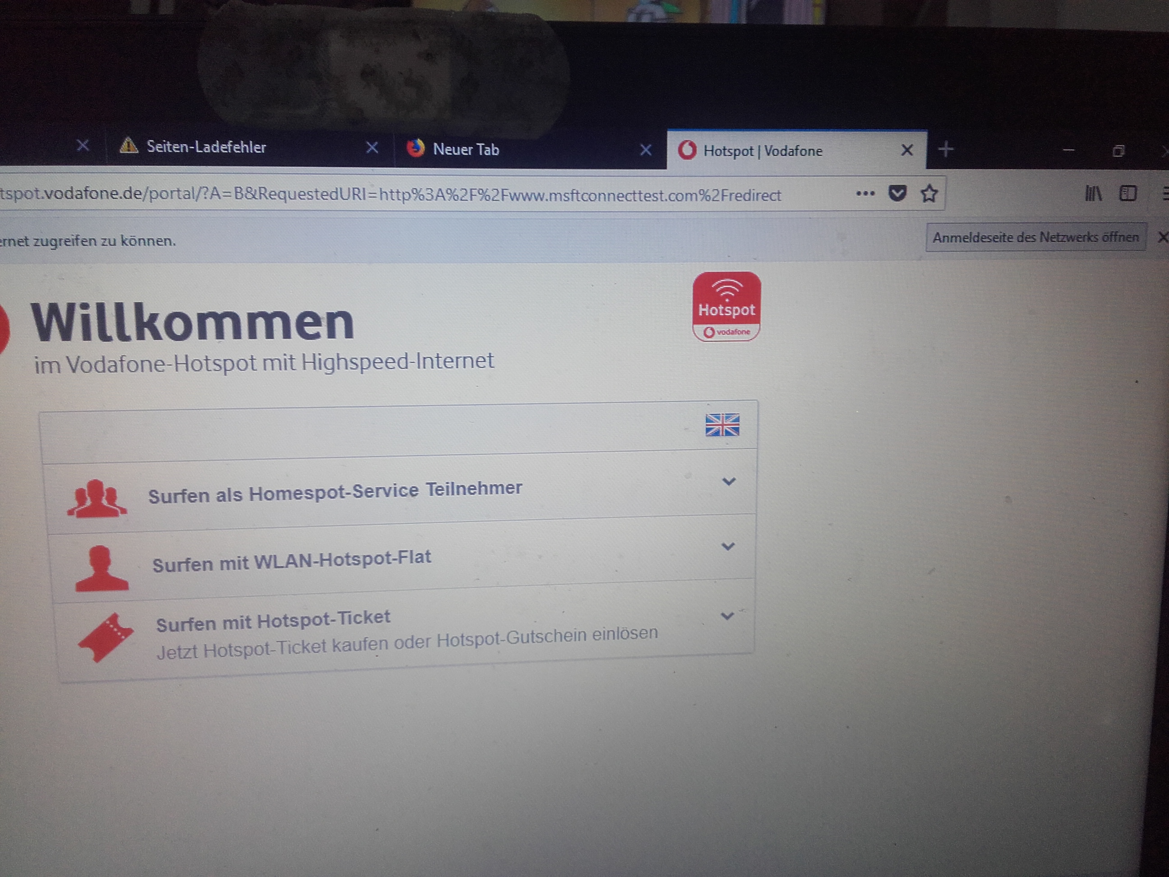This screenshot has width=1169, height=877.
Task: Open page actions three-dot menu
Action: pos(865,194)
